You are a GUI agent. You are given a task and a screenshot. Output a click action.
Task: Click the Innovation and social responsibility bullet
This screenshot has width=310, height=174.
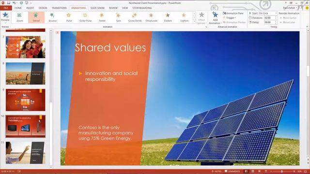[111, 76]
